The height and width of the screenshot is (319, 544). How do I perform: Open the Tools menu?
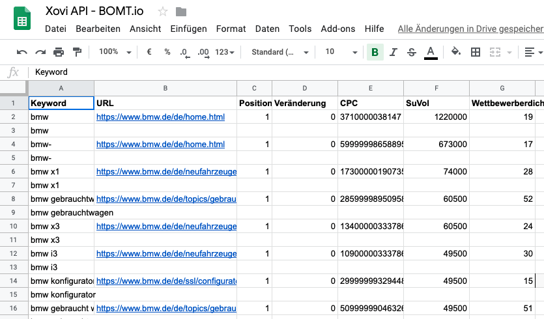click(300, 29)
